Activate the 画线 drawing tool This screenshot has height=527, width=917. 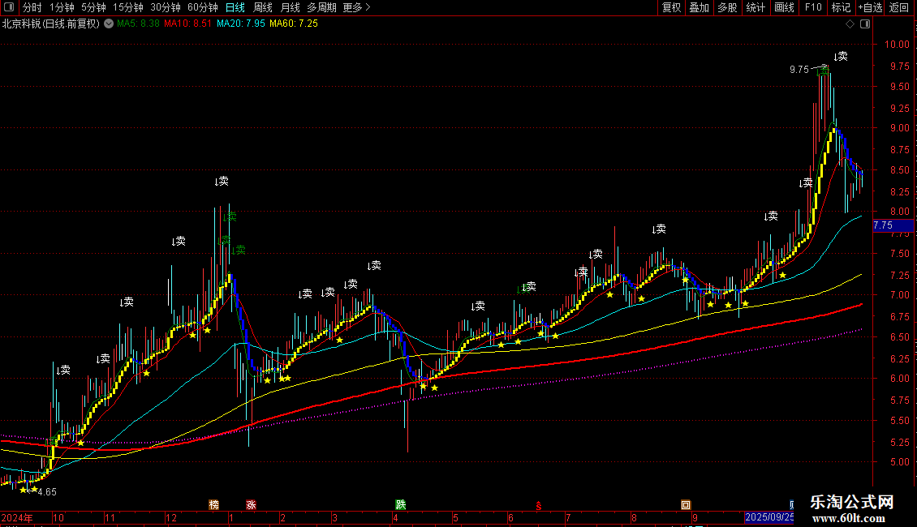coord(784,7)
